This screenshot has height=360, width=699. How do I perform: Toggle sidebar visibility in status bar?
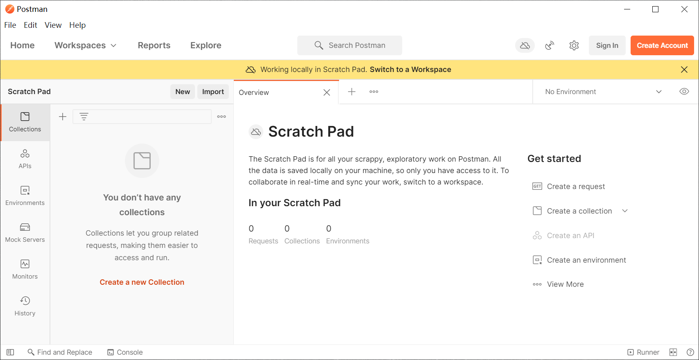(x=10, y=352)
